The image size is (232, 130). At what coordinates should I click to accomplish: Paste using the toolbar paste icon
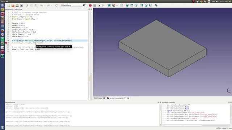pos(36,5)
